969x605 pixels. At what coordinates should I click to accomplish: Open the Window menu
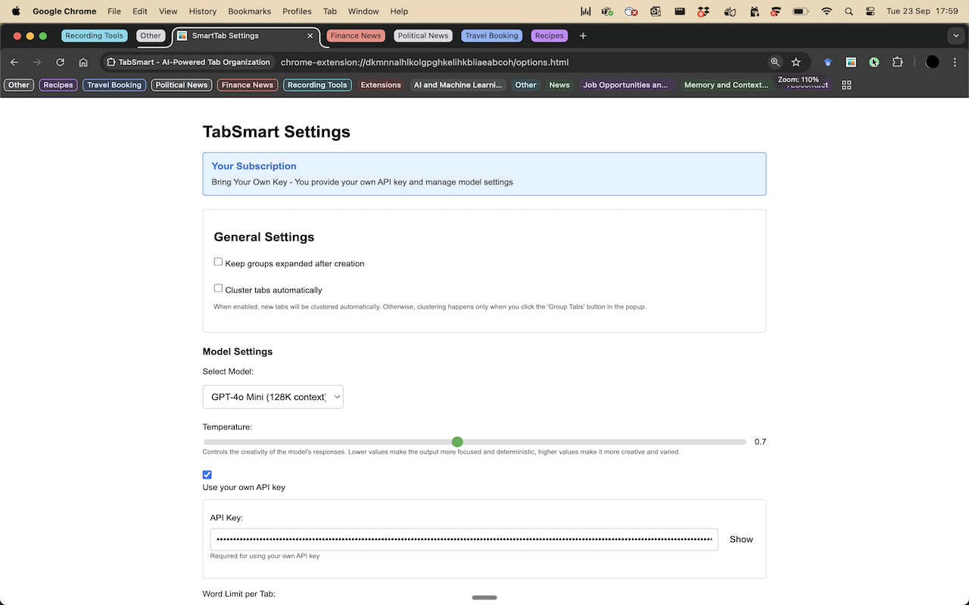pos(363,11)
